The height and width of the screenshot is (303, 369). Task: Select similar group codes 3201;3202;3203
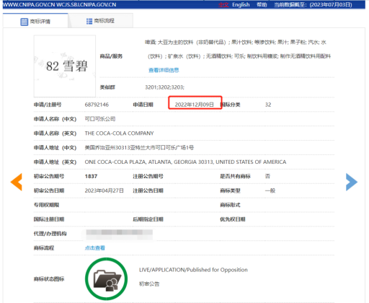tap(165, 87)
